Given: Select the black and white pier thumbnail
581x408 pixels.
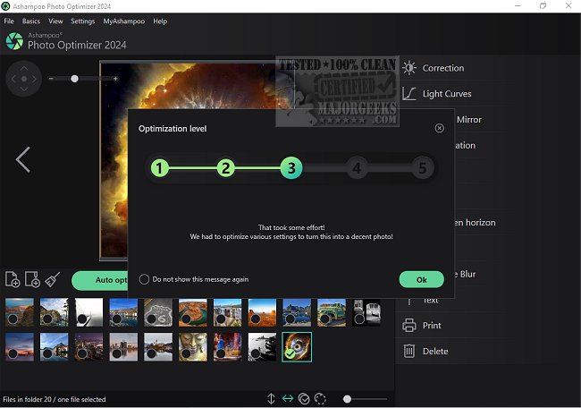Looking at the screenshot, I should point(262,347).
